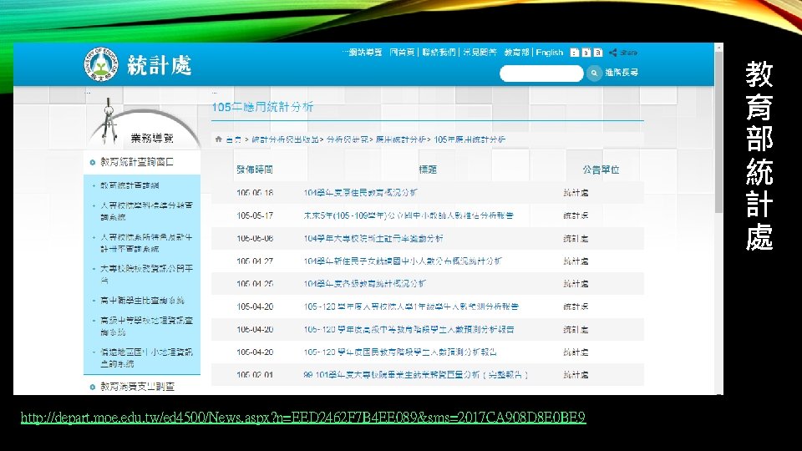Viewport: 802px width, 451px height.
Task: Click bullet icon beside 教育消費支出調查
Action: point(93,387)
